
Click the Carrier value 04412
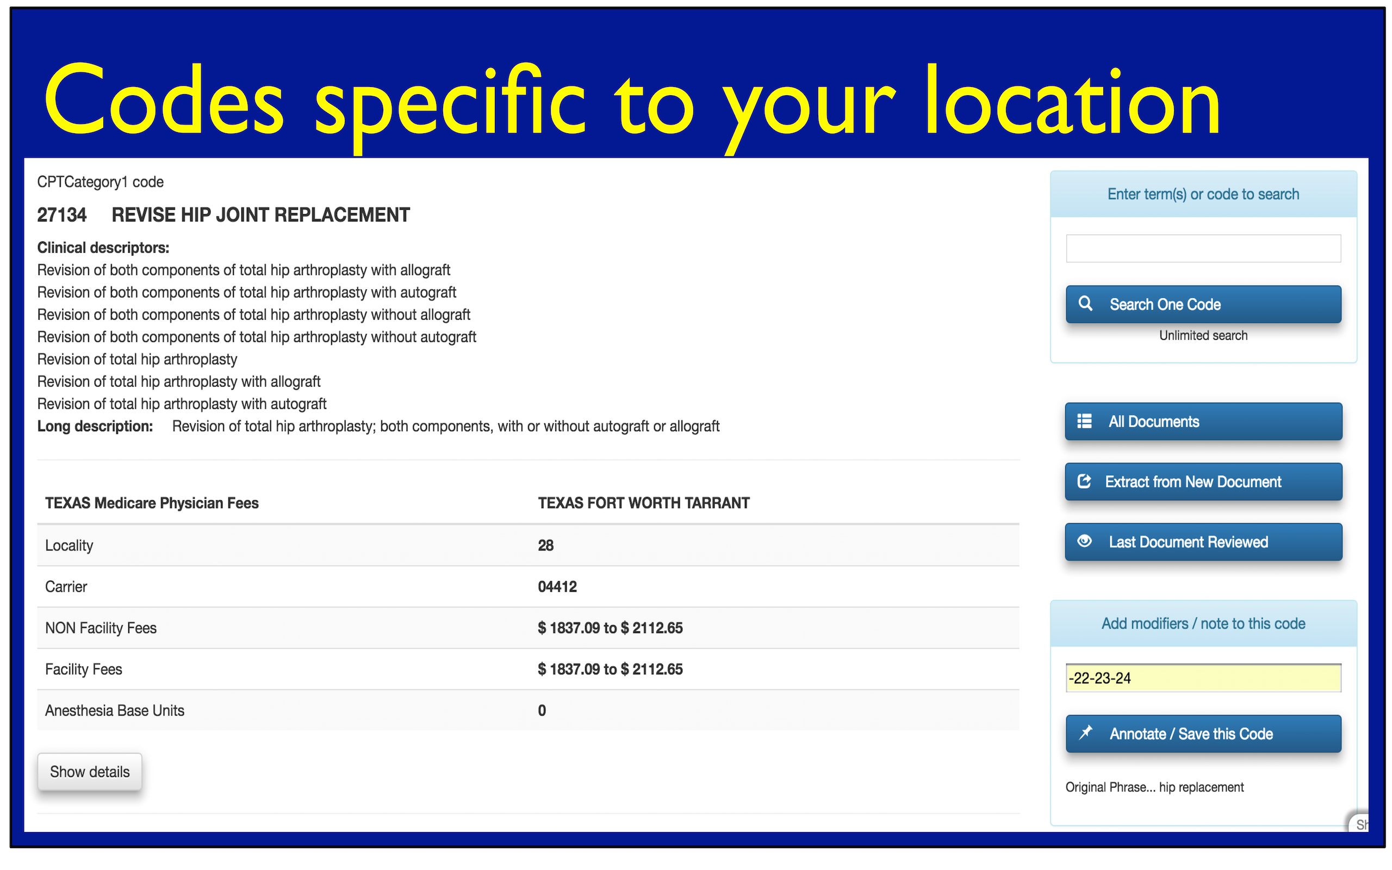[x=557, y=586]
